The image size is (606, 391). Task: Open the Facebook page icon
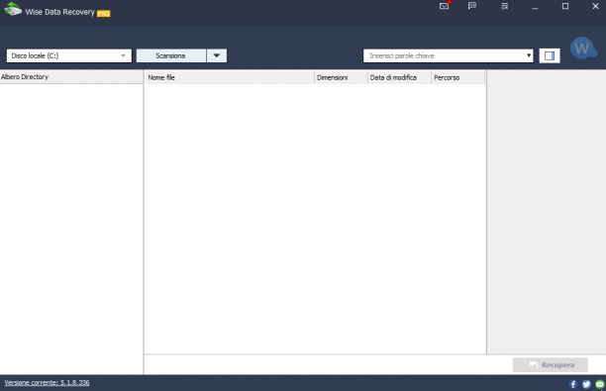coord(573,384)
